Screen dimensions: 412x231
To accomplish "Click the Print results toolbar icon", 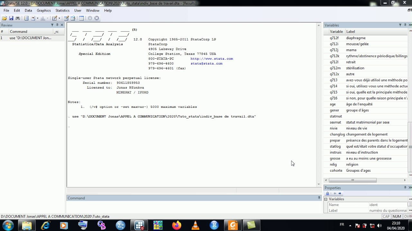I will (18, 18).
